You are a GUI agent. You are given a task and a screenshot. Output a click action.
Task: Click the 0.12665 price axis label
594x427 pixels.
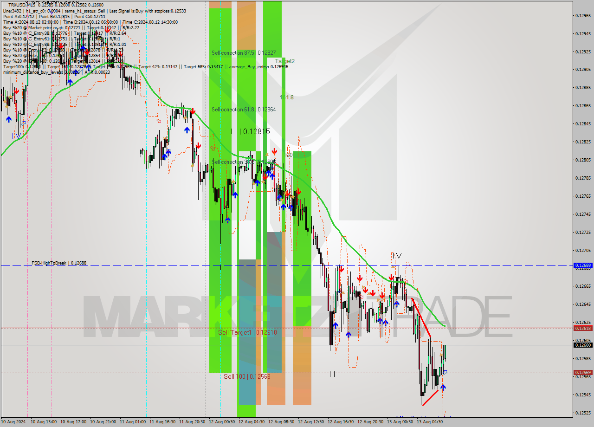[583, 286]
